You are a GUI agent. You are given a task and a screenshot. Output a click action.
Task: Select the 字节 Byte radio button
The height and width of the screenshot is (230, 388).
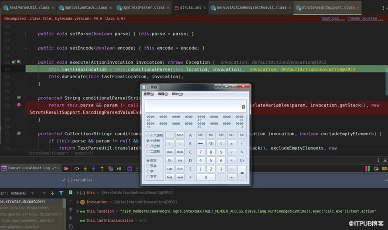click(148, 176)
